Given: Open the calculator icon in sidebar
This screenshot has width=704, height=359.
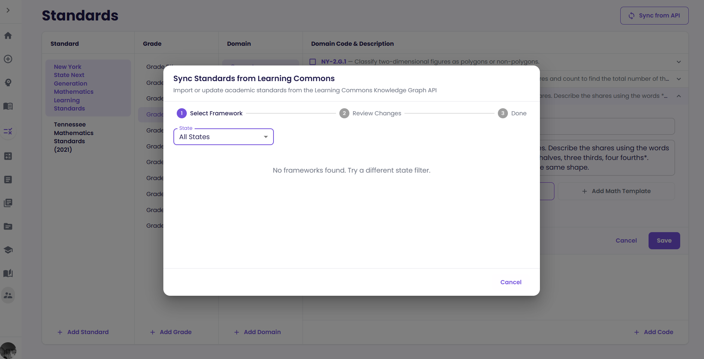Looking at the screenshot, I should click(x=8, y=156).
